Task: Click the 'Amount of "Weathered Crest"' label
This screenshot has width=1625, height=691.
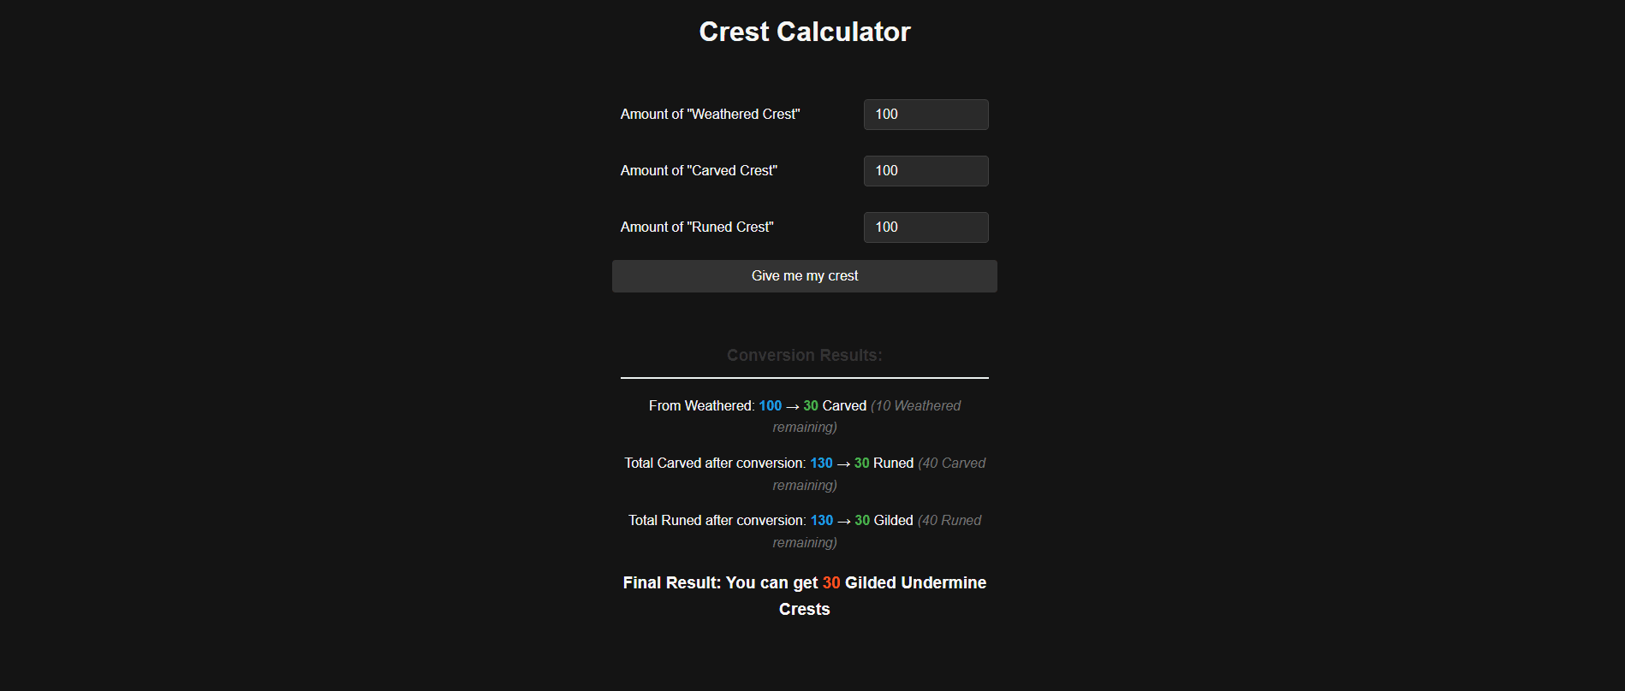Action: pos(710,115)
